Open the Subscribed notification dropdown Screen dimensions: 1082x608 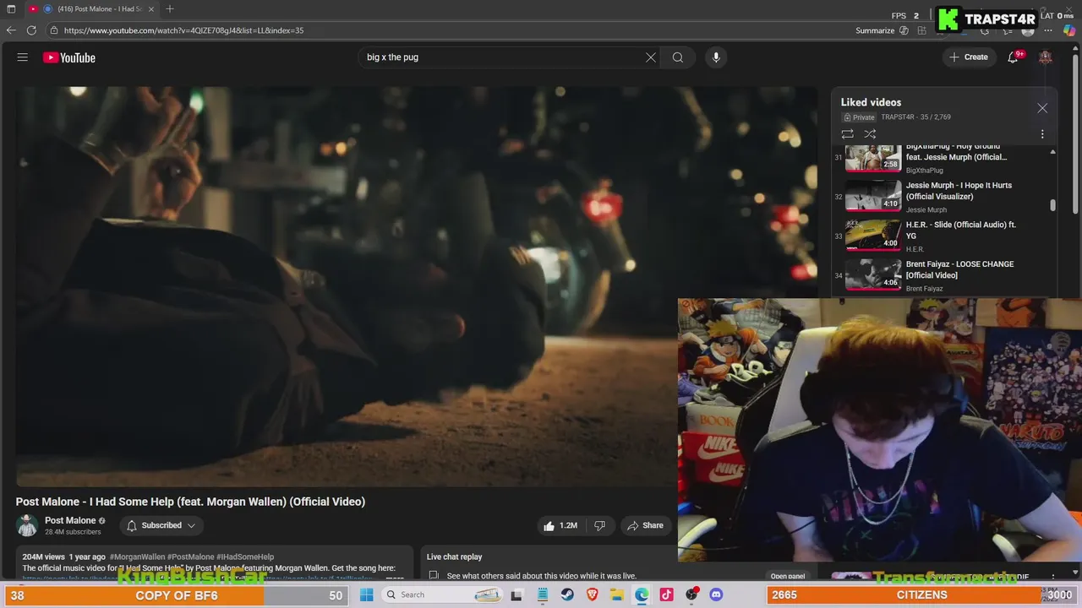pyautogui.click(x=161, y=525)
